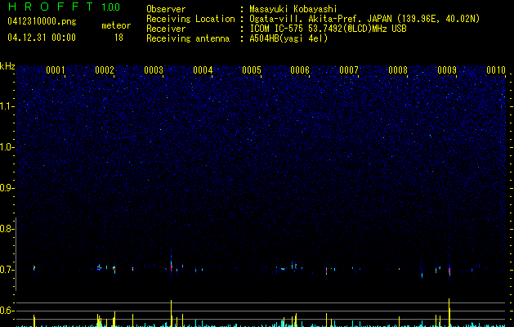Screen dimensions: 514x327
Task: Click time marker 0008
Action: 398,70
